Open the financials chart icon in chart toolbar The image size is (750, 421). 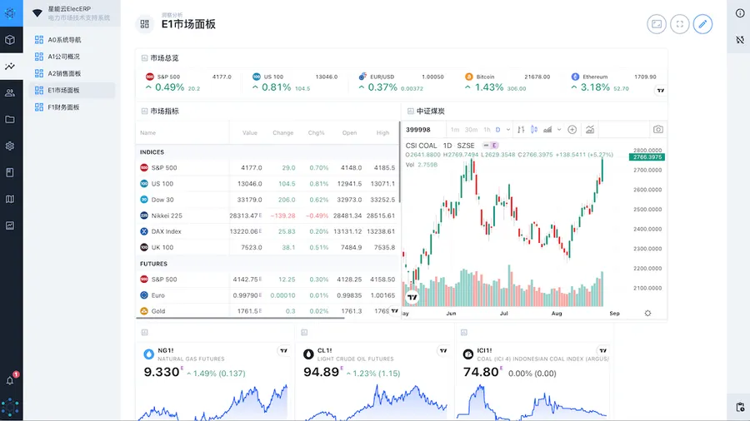[590, 129]
